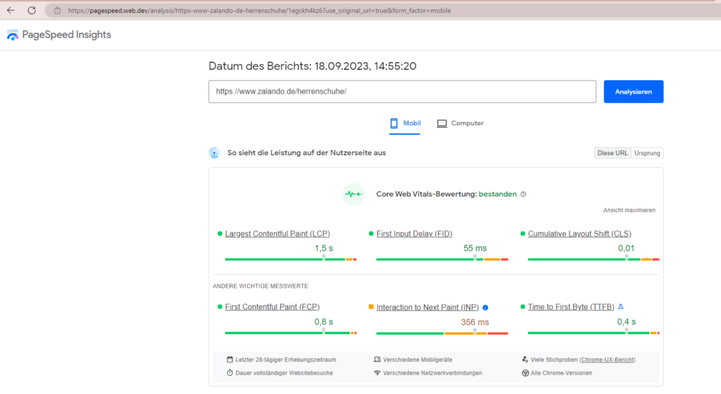Click the green bestanden status text

(498, 195)
